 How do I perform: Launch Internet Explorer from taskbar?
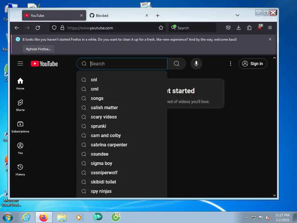tap(26, 217)
